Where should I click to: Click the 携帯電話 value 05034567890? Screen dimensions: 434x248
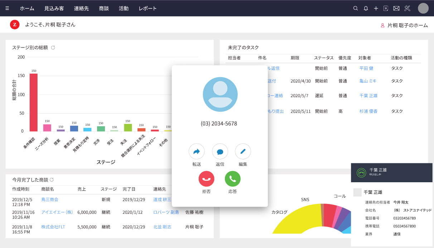[405, 226]
